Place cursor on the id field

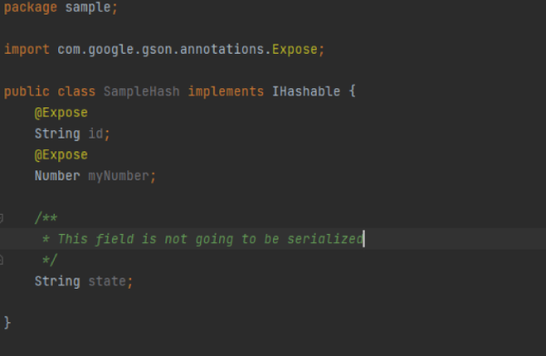(x=96, y=134)
